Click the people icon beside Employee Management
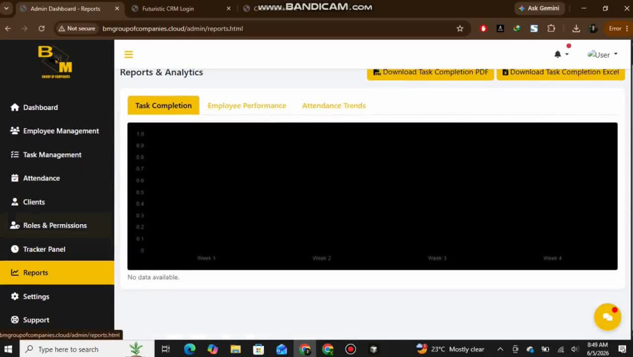Image resolution: width=633 pixels, height=357 pixels. coord(15,130)
